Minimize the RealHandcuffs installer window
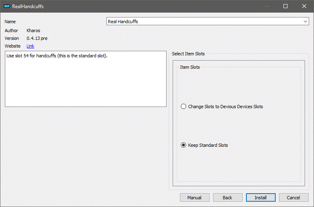The image size is (314, 207). 267,6
